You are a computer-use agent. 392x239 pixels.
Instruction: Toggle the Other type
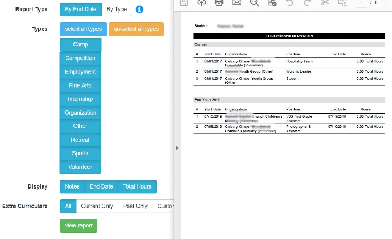pyautogui.click(x=80, y=126)
